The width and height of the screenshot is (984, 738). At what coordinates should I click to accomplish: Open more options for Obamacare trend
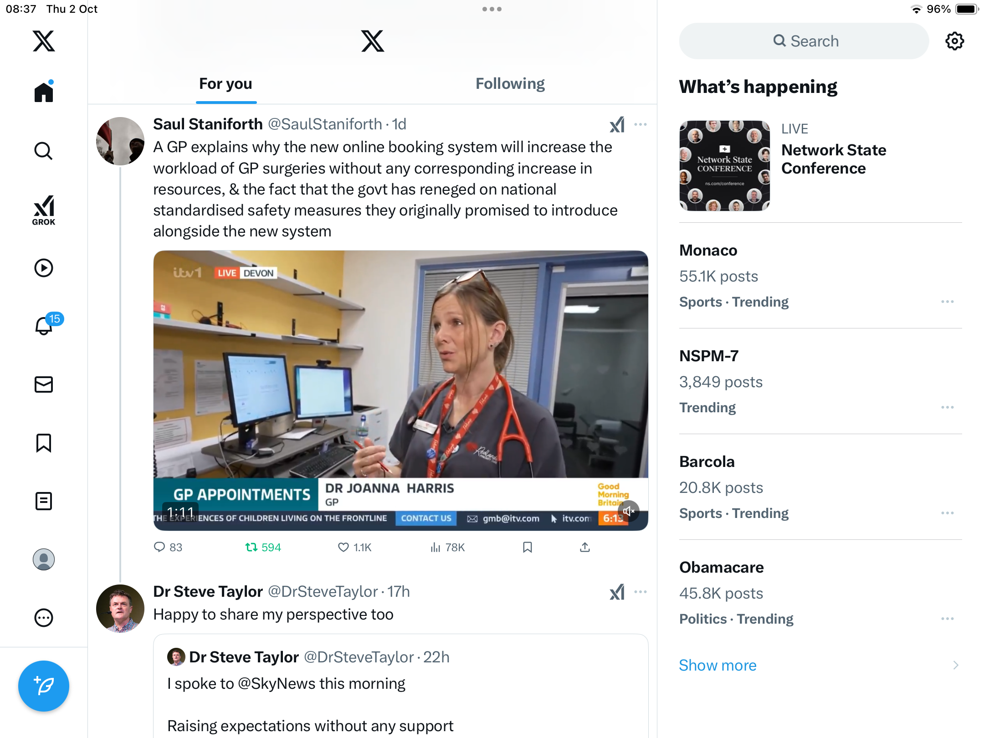(x=948, y=619)
